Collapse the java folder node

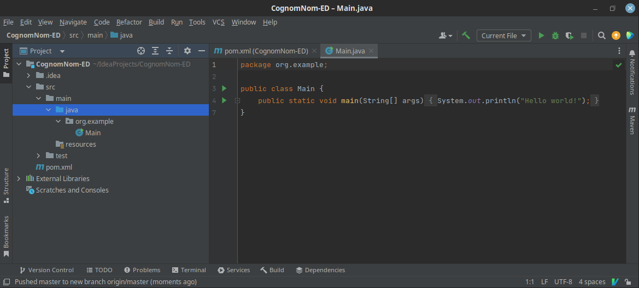pos(49,110)
